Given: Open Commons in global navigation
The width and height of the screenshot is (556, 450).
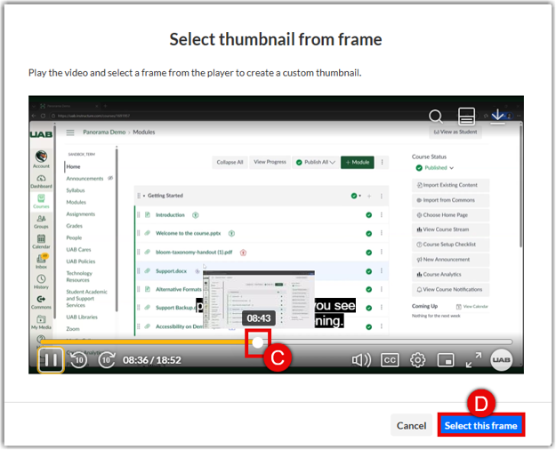Looking at the screenshot, I should point(41,302).
